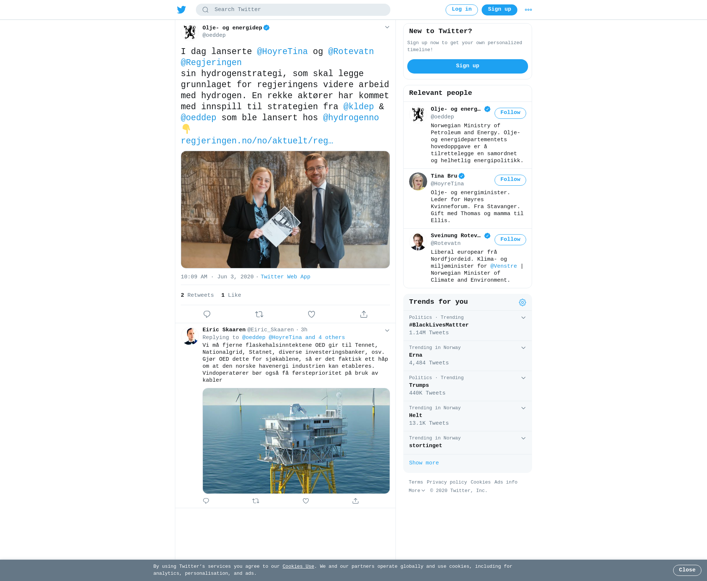The height and width of the screenshot is (581, 707).
Task: Open chevron menu for #BlackLivesMattter trend
Action: tap(523, 317)
